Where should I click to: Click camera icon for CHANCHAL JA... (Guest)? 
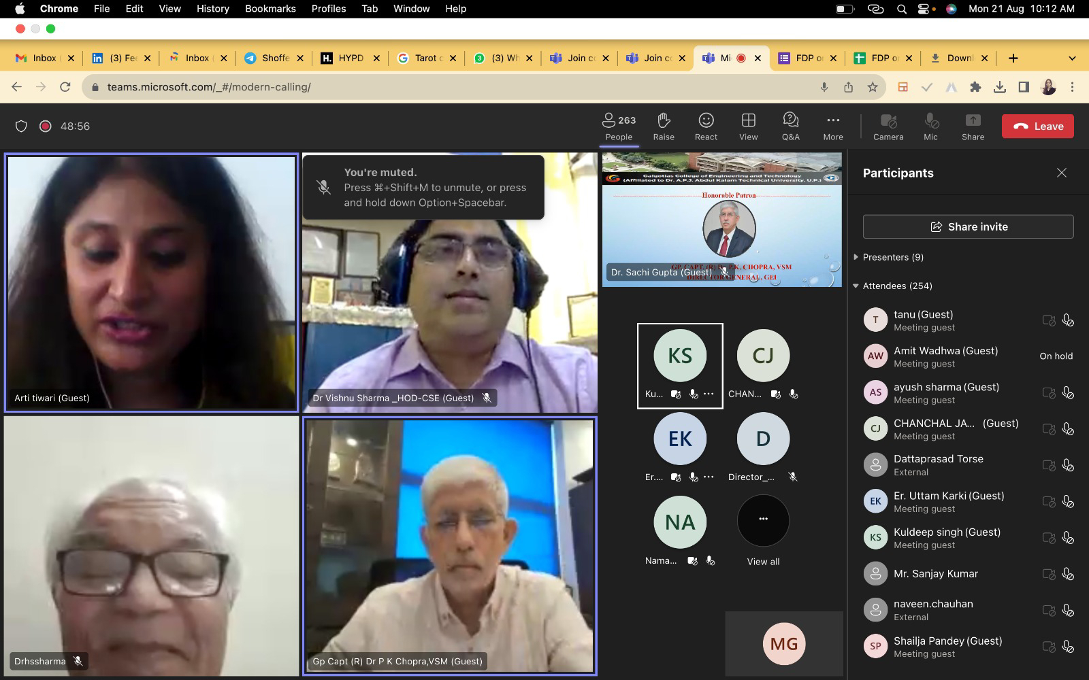(x=1049, y=429)
